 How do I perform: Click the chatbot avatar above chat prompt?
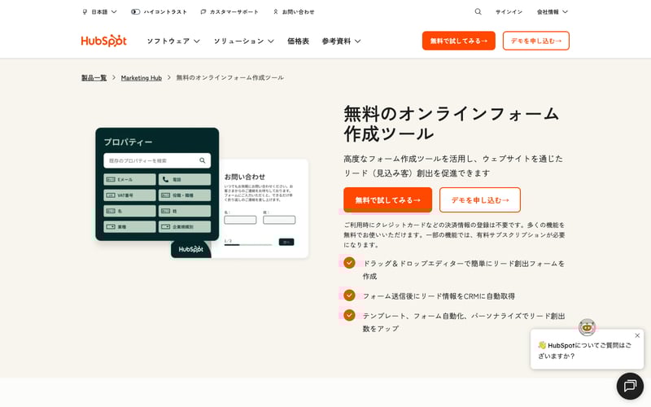pos(587,327)
